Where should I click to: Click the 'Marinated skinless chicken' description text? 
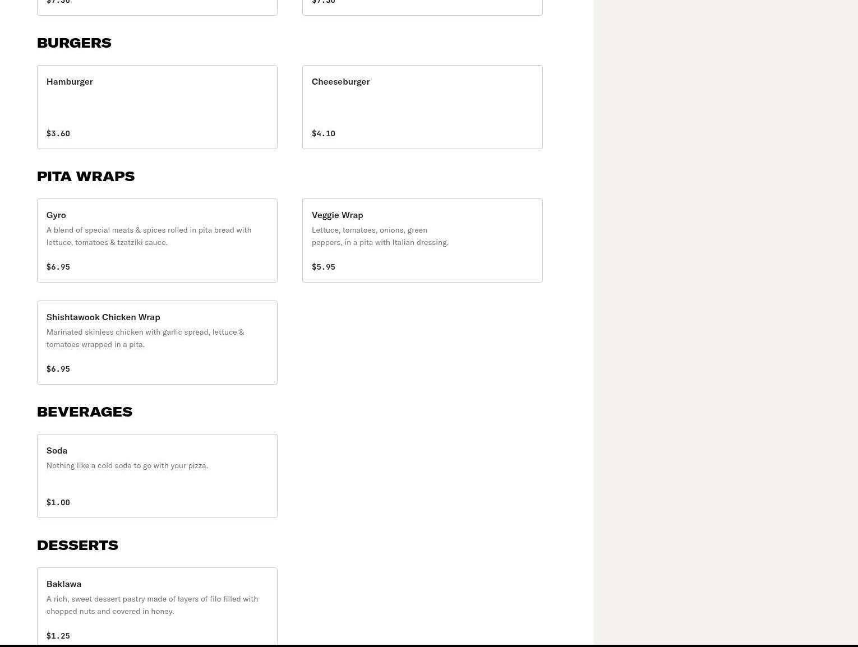[x=145, y=338]
